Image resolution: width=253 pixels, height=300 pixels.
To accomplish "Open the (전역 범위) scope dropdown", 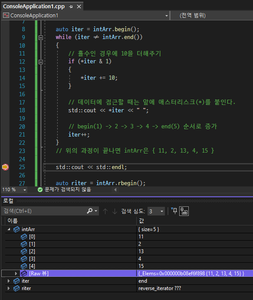I will pos(212,16).
